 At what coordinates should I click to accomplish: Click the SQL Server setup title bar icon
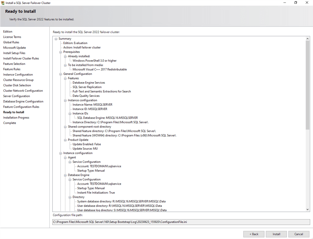tap(3, 3)
